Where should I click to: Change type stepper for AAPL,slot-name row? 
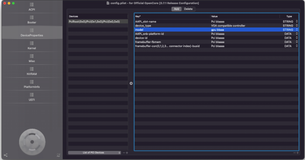coord(297,21)
